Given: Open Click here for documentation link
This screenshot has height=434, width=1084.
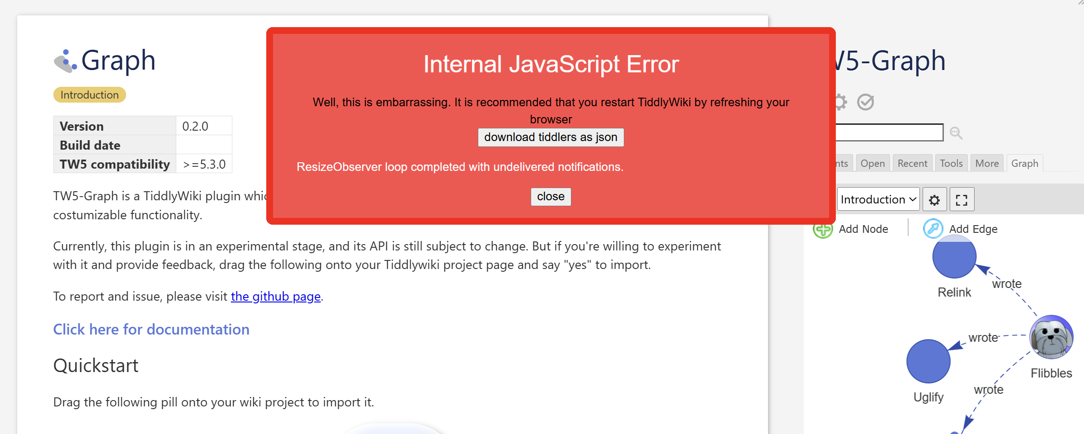Looking at the screenshot, I should pyautogui.click(x=151, y=330).
